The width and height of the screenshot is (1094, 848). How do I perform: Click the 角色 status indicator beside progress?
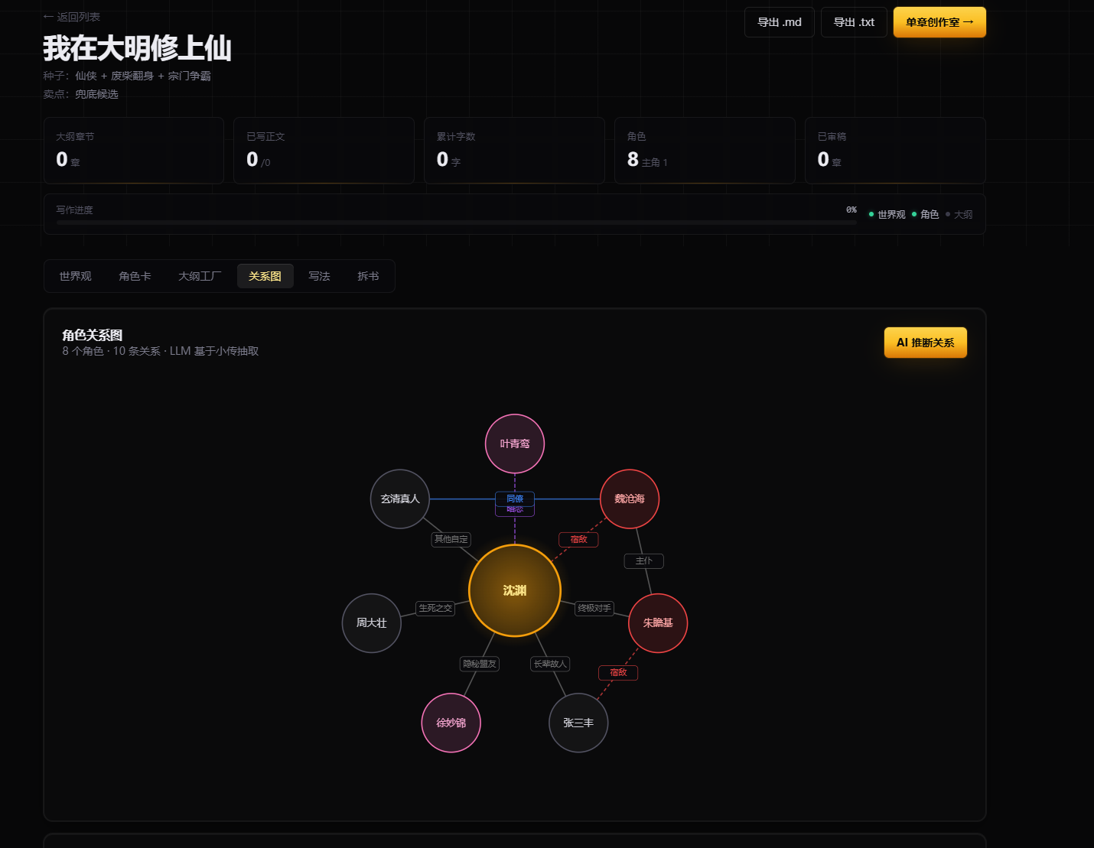coord(925,214)
